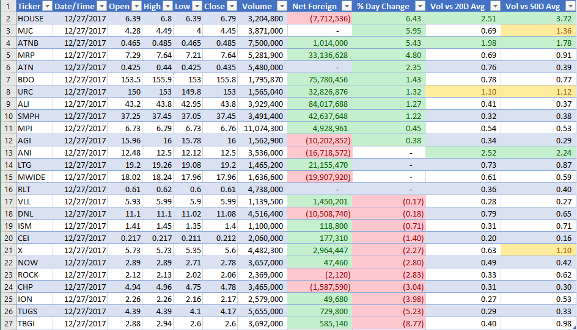Click the VLL ticker cell
The image size is (577, 330).
(35, 201)
